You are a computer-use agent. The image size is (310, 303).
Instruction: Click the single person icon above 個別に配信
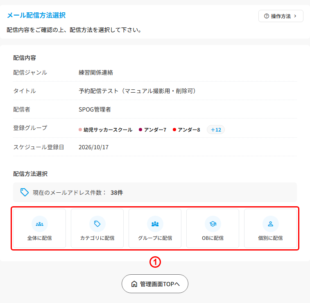(x=270, y=224)
